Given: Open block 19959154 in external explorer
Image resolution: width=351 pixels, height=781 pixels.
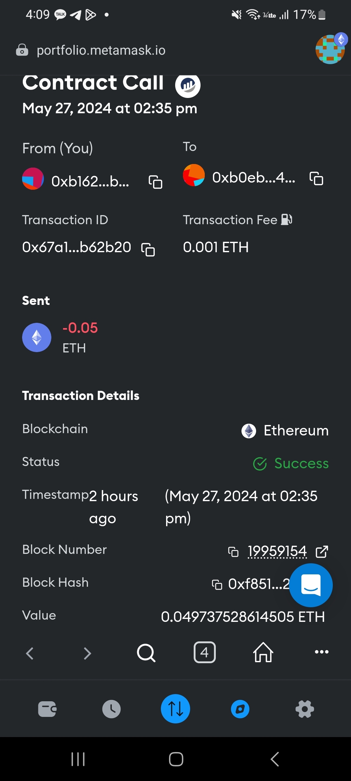Looking at the screenshot, I should pyautogui.click(x=322, y=552).
